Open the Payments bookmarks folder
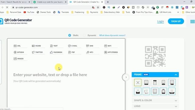Screen dimensions: 195x110 [x=92, y=12]
